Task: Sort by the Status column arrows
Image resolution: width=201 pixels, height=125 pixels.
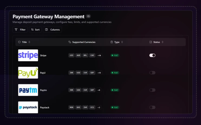Action: (162, 42)
